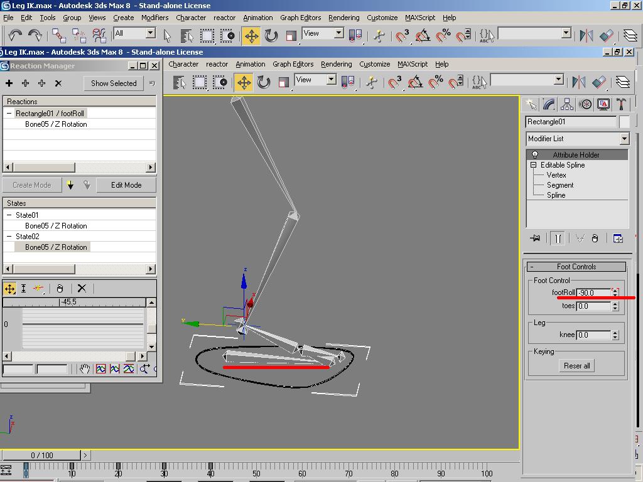Click Undo arrow in top main toolbar
Image resolution: width=643 pixels, height=482 pixels.
coord(15,36)
